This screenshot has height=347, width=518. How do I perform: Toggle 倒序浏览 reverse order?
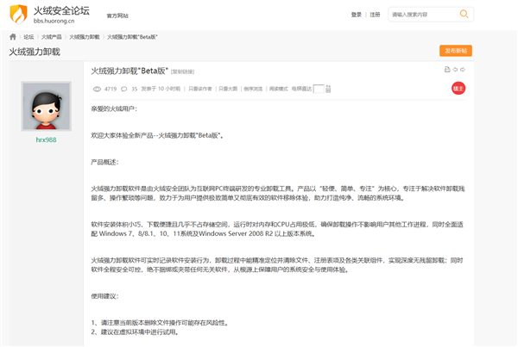click(253, 89)
